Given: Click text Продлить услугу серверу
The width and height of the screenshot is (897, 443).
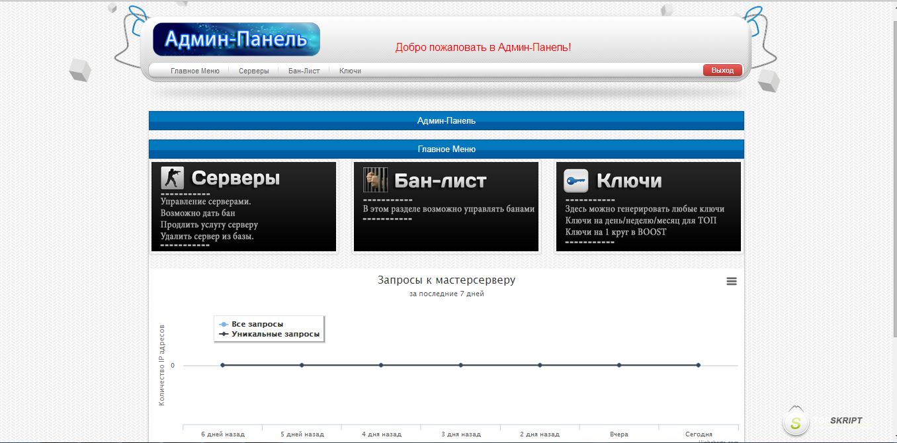Looking at the screenshot, I should pos(209,225).
